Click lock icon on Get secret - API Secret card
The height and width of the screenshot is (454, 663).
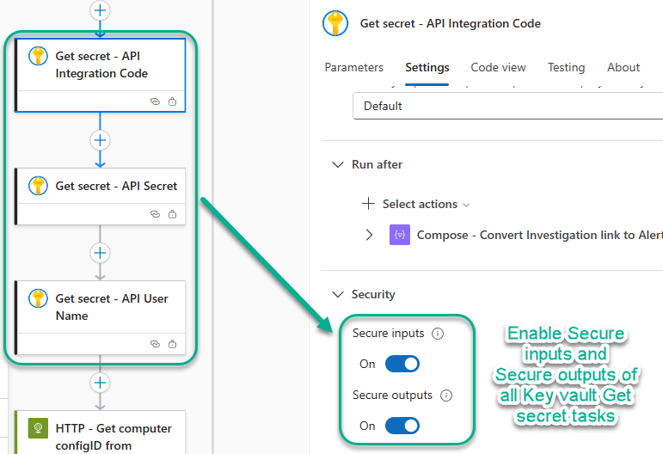173,214
